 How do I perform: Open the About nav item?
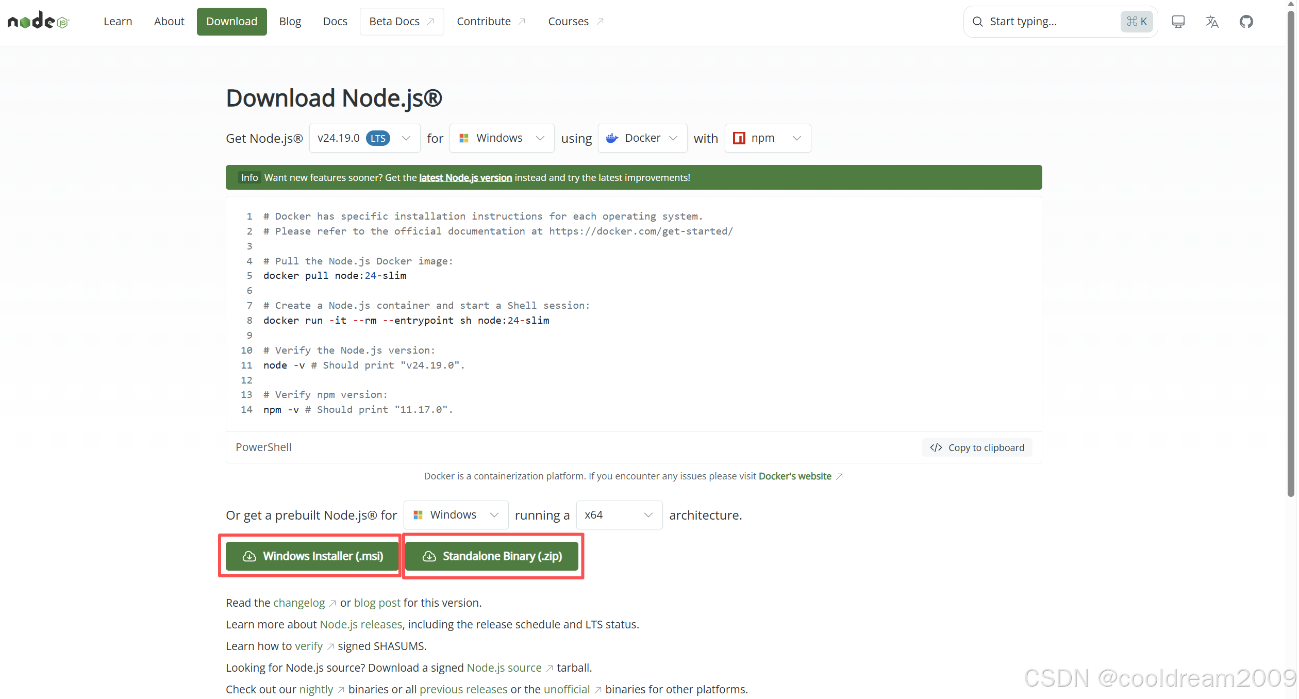pyautogui.click(x=169, y=22)
